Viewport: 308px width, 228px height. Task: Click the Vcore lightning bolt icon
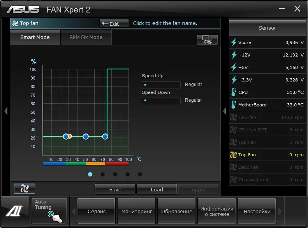coord(234,42)
